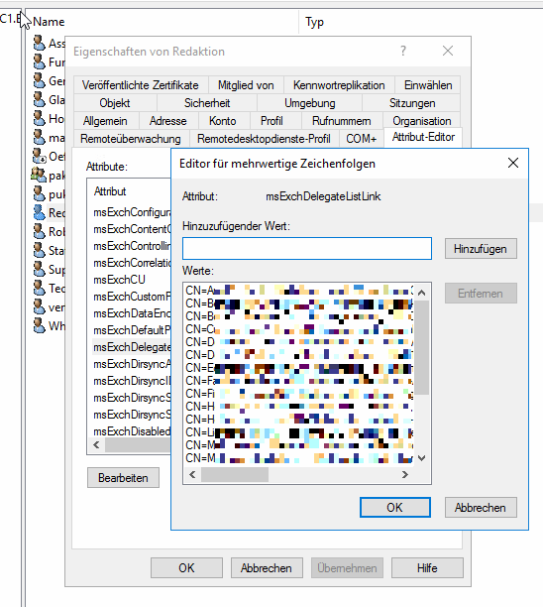Open the Rufnummern tab
Screen dimensions: 543x607
(342, 121)
